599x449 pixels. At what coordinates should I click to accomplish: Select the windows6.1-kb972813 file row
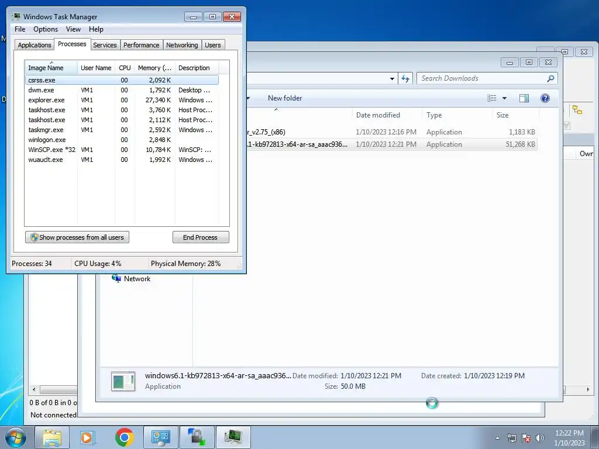click(x=391, y=144)
